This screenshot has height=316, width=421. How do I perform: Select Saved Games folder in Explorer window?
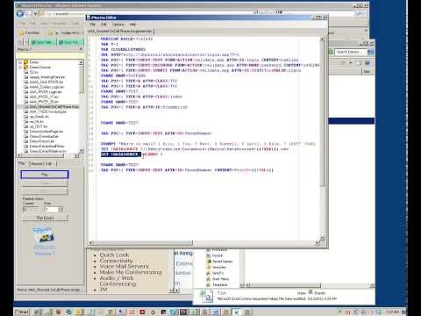click(x=219, y=262)
